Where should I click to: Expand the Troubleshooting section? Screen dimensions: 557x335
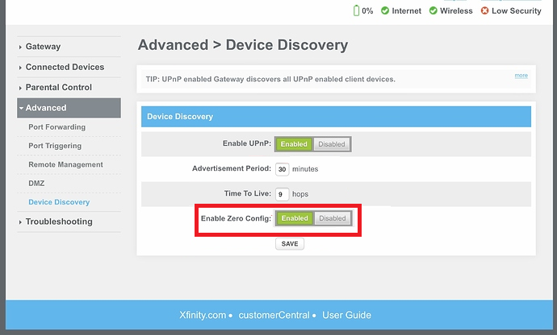click(x=59, y=221)
